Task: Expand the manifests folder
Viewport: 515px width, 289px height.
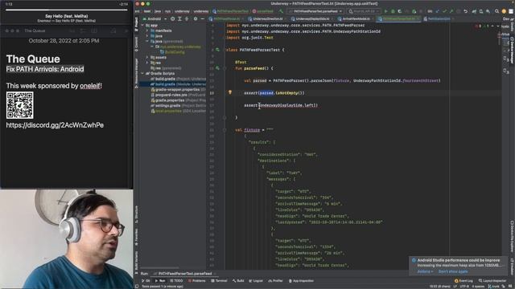Action: click(x=147, y=31)
